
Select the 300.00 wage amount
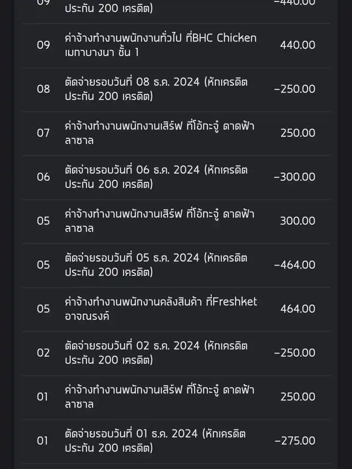tap(298, 221)
